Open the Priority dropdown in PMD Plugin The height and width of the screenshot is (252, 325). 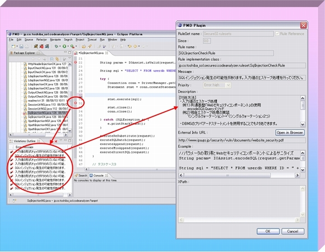(228, 85)
